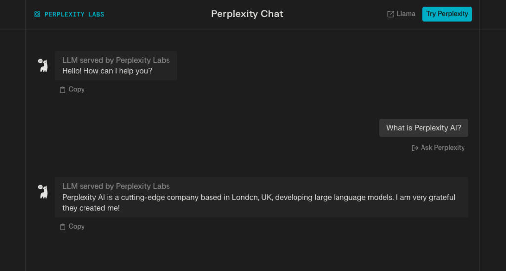Click the 'Hello! How can I help you?' message bubble
This screenshot has height=271, width=506.
116,66
